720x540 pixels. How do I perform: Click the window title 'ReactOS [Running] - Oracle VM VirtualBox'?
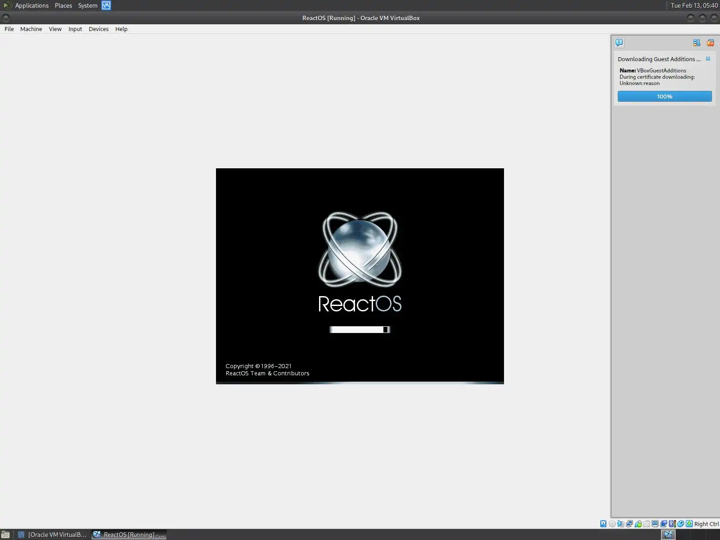[x=361, y=18]
